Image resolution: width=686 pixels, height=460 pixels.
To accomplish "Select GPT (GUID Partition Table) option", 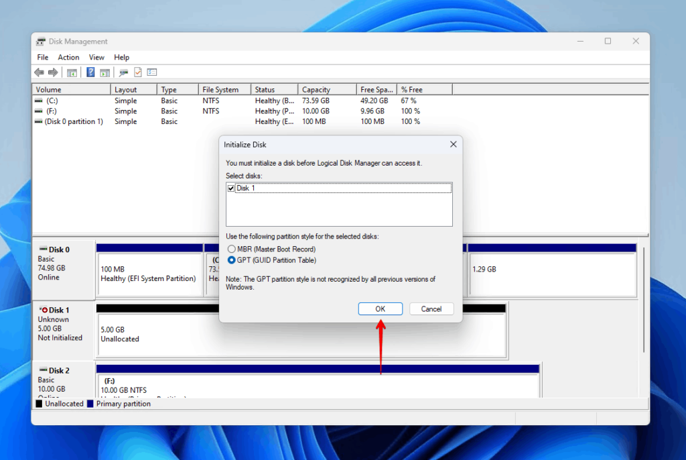I will click(x=231, y=260).
